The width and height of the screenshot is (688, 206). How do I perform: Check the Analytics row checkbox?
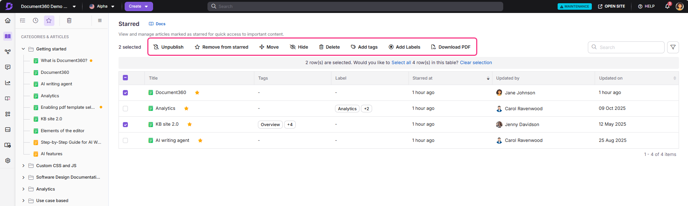tap(125, 109)
